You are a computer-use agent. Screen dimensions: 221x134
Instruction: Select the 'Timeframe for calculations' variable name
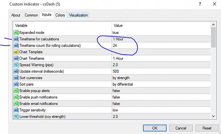[39, 39]
